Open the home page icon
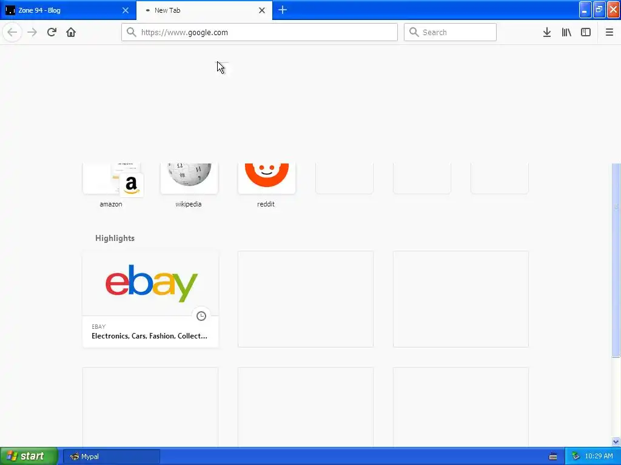This screenshot has width=621, height=465. click(x=71, y=32)
